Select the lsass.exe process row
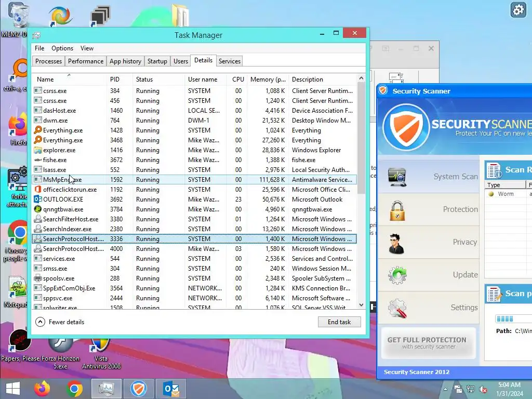This screenshot has height=399, width=532. pyautogui.click(x=194, y=170)
